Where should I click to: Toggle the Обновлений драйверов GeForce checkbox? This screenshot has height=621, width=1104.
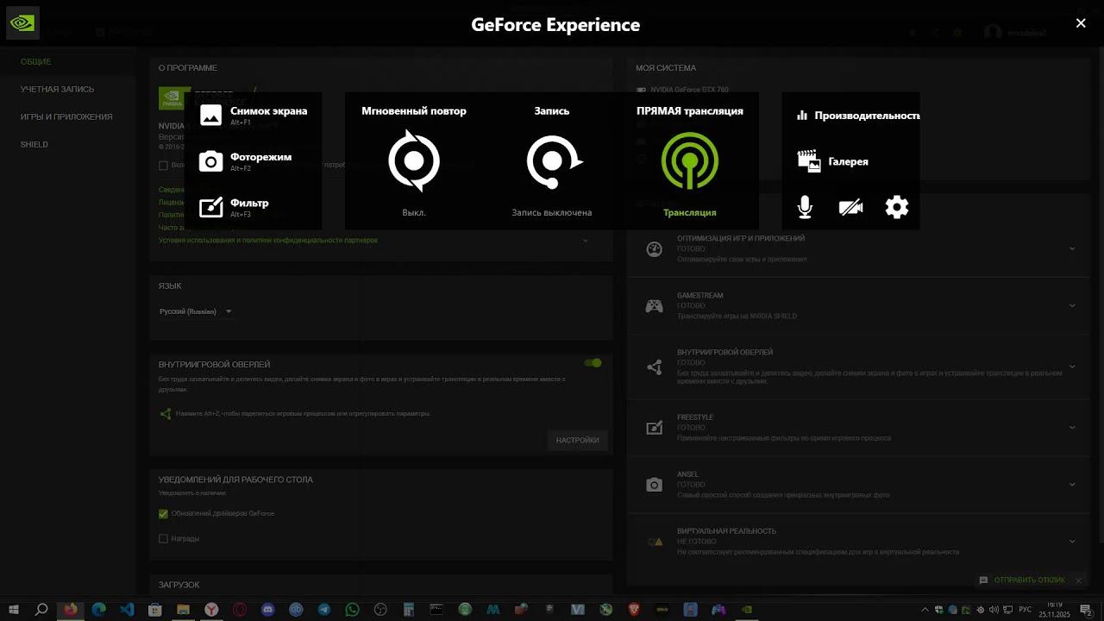click(163, 514)
